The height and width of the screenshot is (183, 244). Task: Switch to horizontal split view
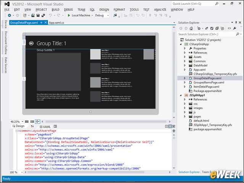[170, 126]
